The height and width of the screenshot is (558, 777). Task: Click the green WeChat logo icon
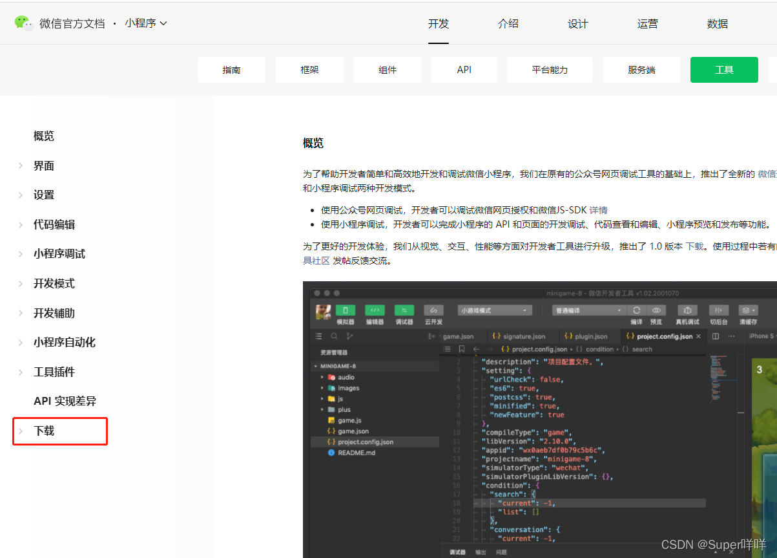pos(24,23)
